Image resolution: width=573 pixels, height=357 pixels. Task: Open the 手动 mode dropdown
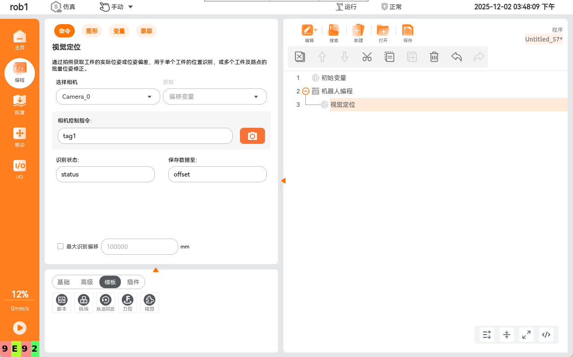pyautogui.click(x=116, y=7)
